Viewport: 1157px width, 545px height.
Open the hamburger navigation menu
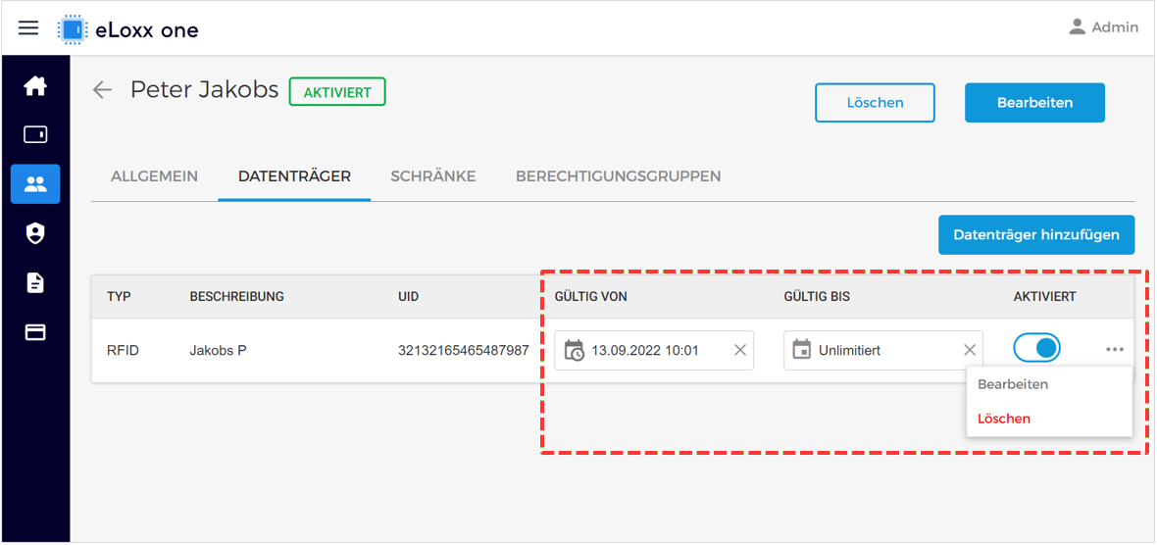point(28,28)
